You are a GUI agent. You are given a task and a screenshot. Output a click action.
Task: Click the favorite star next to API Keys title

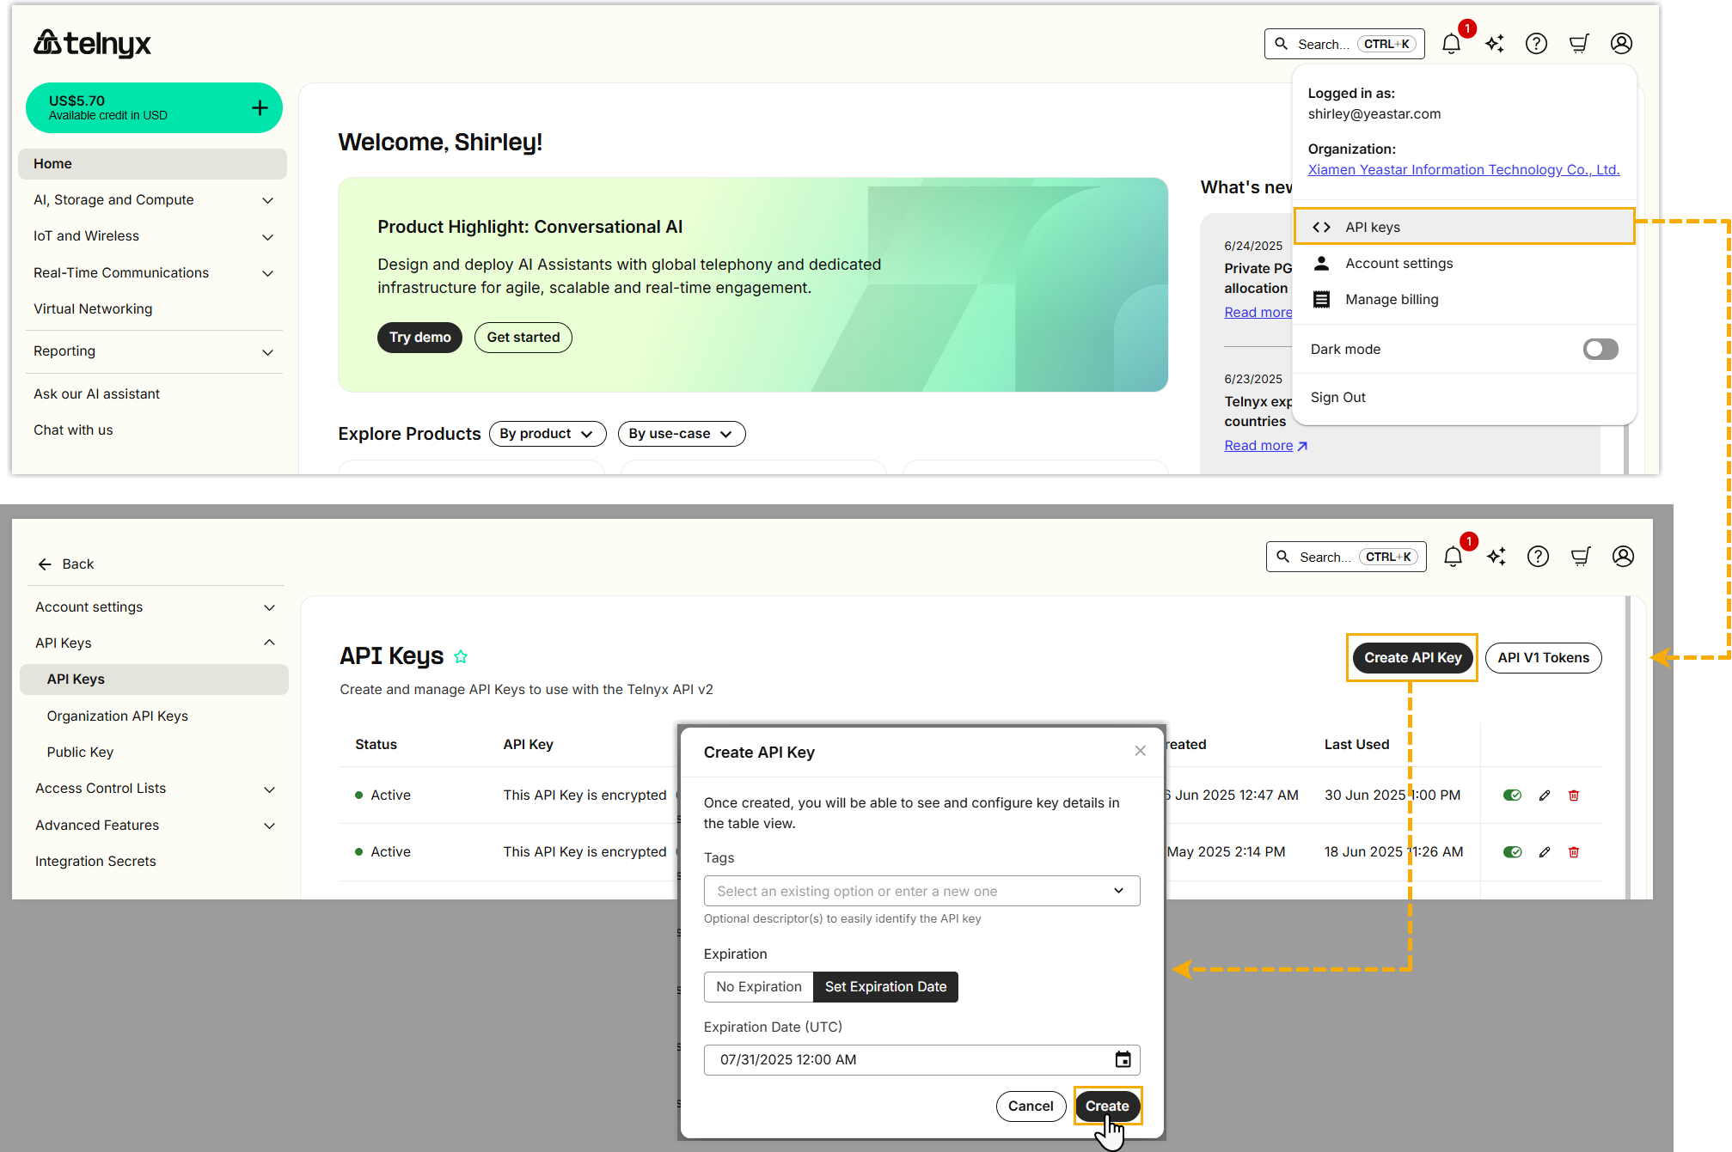tap(461, 657)
